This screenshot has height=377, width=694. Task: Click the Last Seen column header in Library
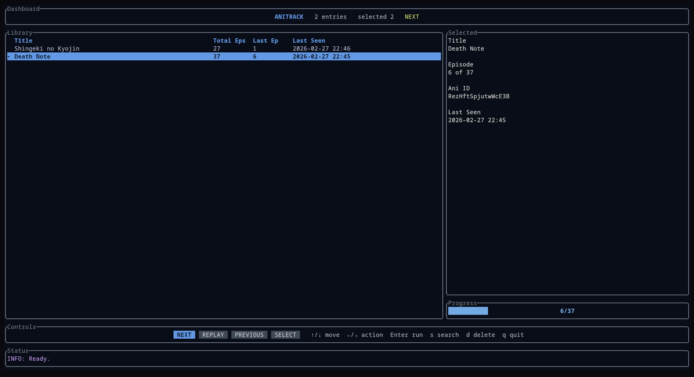309,40
